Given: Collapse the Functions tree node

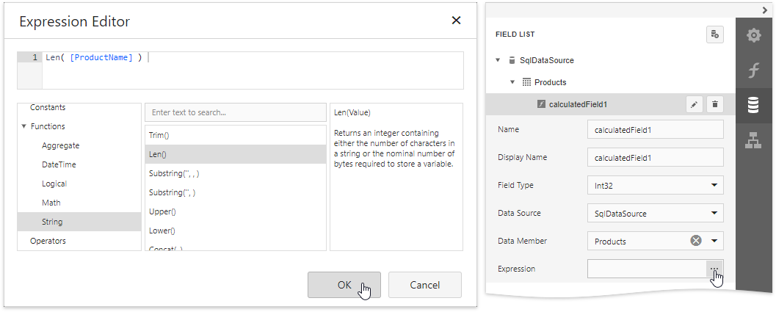Looking at the screenshot, I should [x=24, y=126].
